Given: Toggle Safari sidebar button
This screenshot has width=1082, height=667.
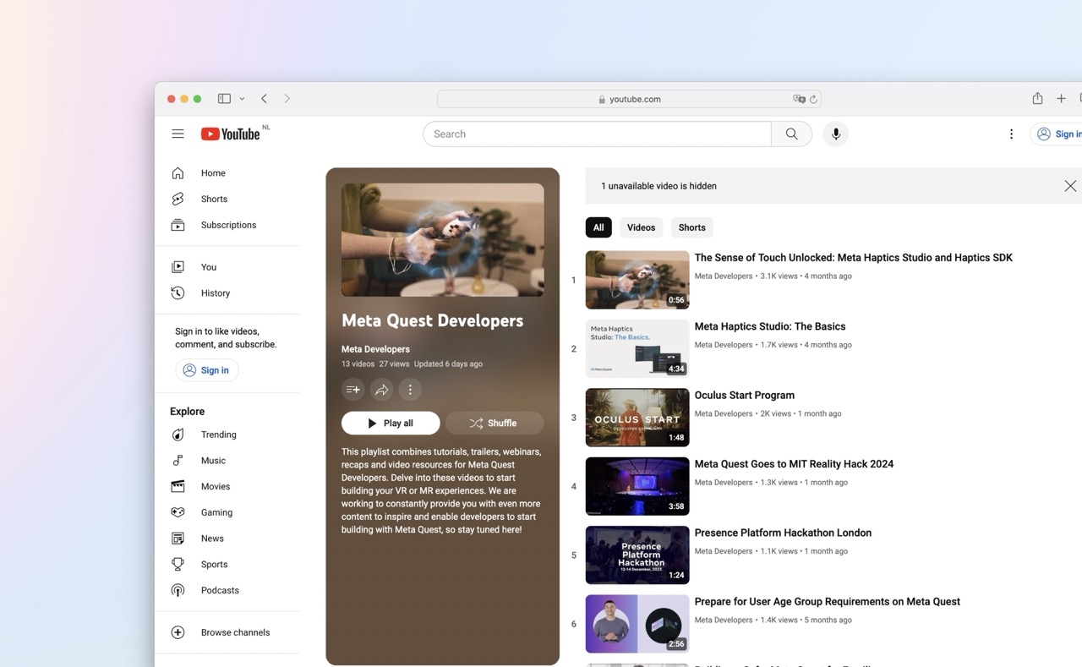Looking at the screenshot, I should tap(224, 99).
